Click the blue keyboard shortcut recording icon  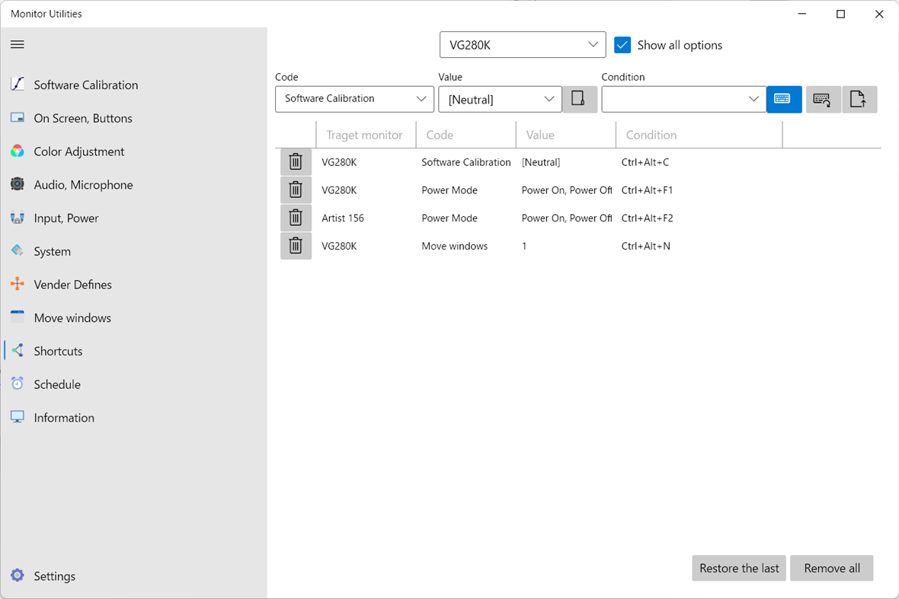coord(784,99)
